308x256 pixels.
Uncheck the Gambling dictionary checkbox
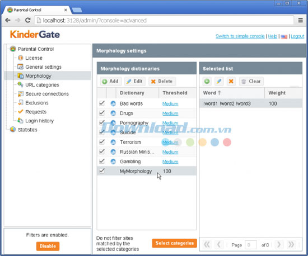tap(102, 161)
